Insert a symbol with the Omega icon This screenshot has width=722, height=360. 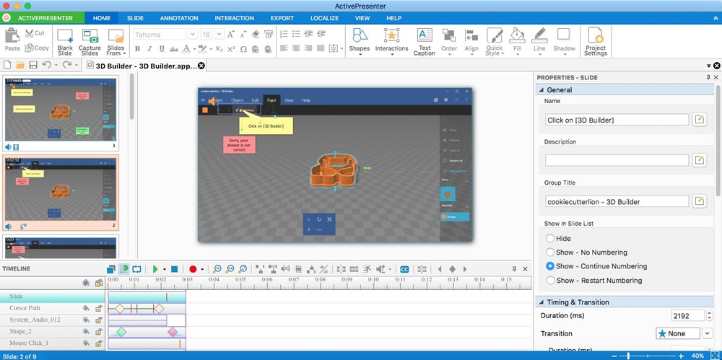(x=243, y=49)
